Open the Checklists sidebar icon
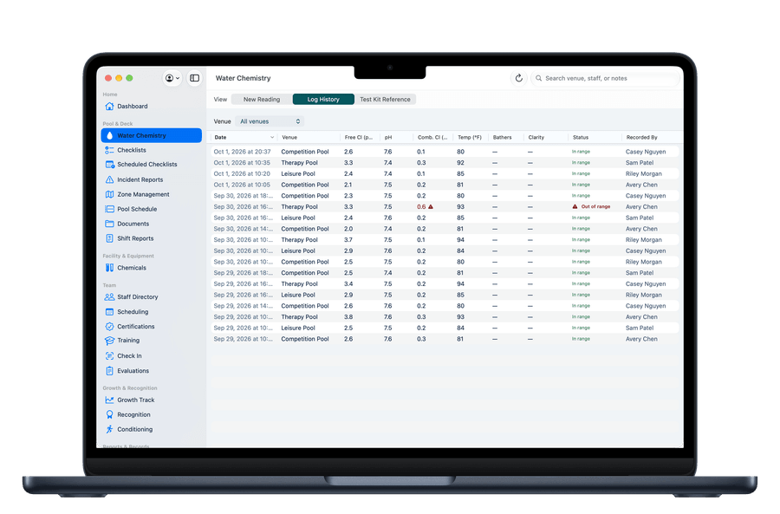 tap(109, 150)
